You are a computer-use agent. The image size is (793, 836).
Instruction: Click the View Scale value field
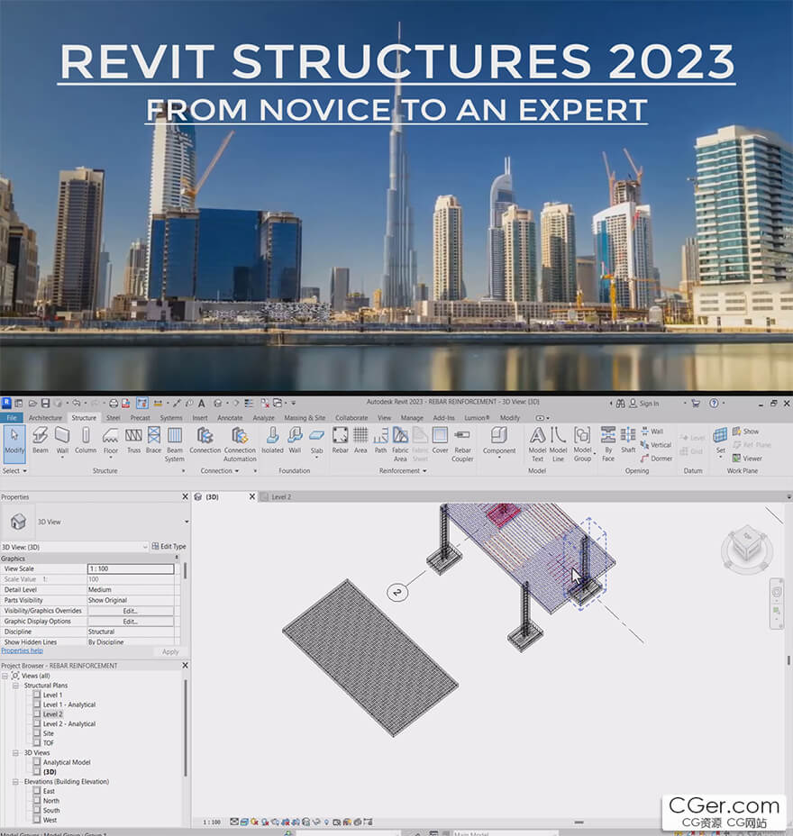click(131, 569)
